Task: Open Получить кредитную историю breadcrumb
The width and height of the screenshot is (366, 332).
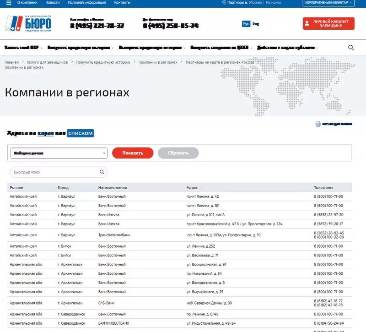Action: (103, 62)
